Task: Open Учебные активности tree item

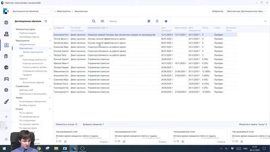Action: [33, 63]
